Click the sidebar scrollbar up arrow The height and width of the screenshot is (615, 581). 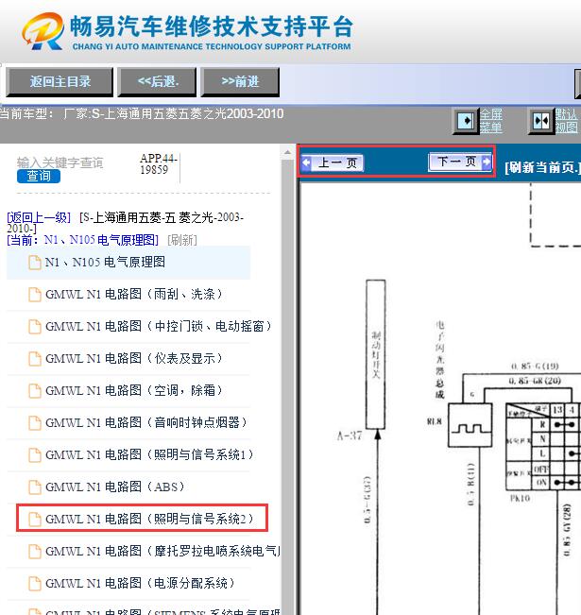click(x=287, y=152)
